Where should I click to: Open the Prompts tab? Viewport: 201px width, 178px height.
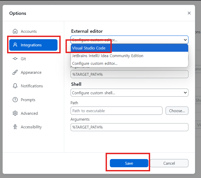(33, 100)
